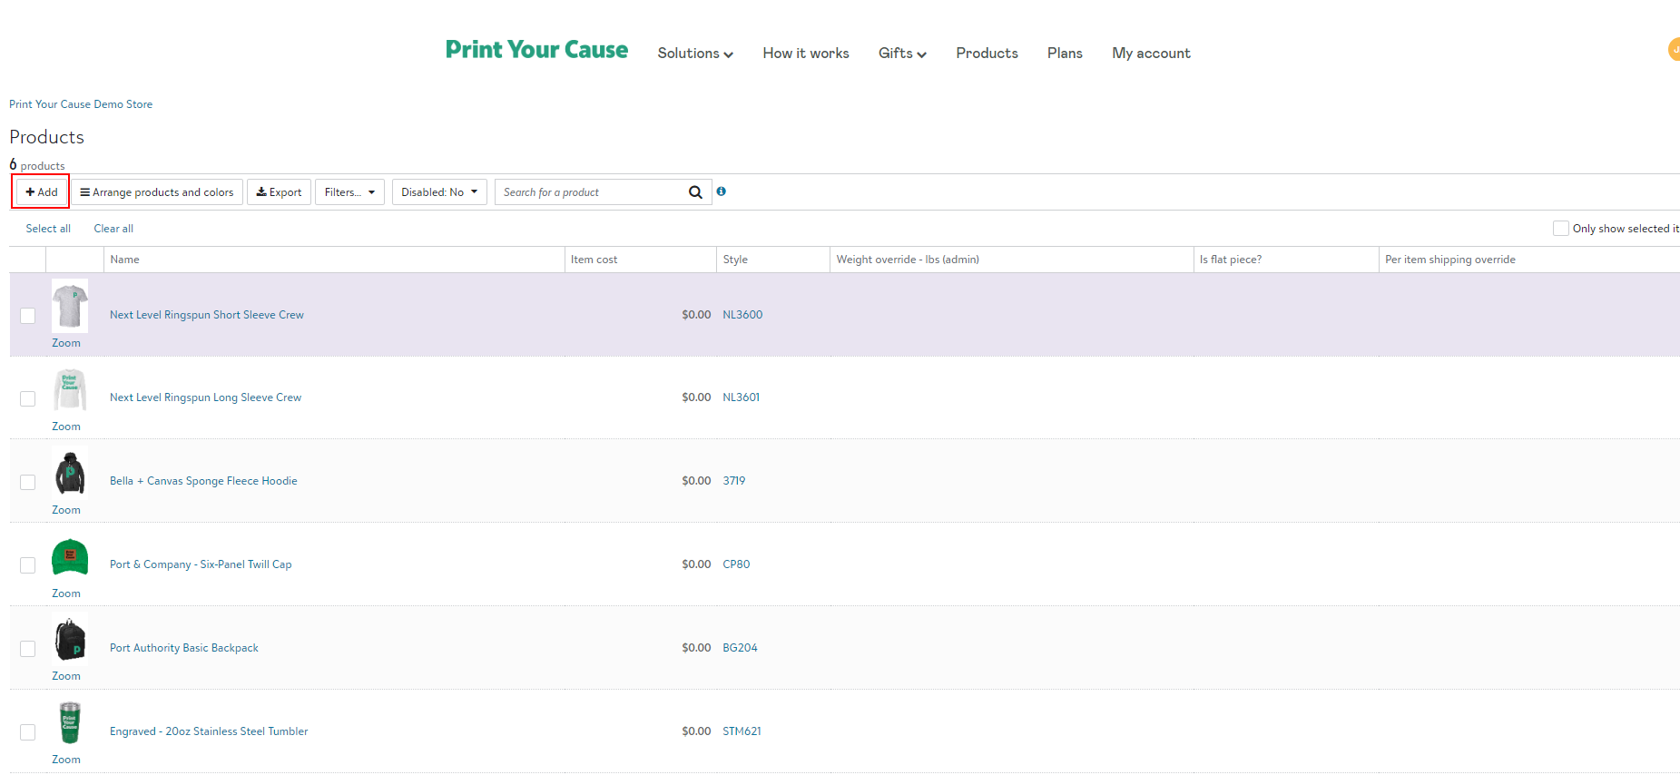The height and width of the screenshot is (775, 1680).
Task: Zoom the Fleece Hoodie image
Action: point(66,510)
